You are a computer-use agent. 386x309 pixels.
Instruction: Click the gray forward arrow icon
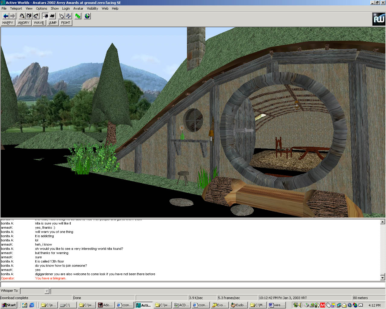(x=12, y=16)
